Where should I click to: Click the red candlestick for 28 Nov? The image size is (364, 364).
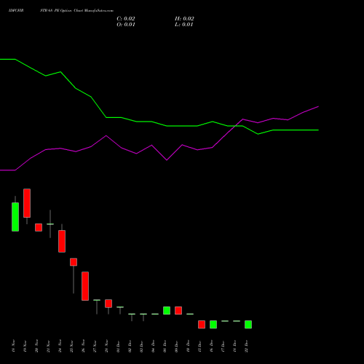point(108,304)
